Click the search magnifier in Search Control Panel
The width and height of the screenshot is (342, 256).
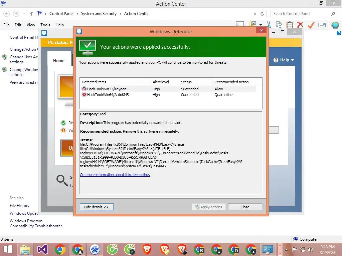click(x=333, y=14)
